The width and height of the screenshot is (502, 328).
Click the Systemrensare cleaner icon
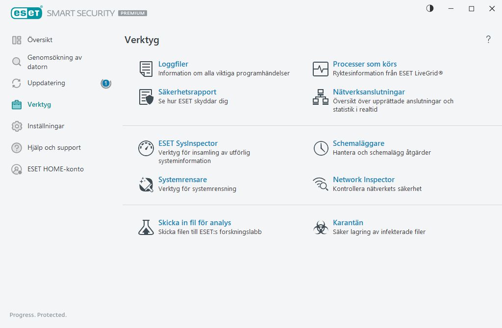point(146,185)
